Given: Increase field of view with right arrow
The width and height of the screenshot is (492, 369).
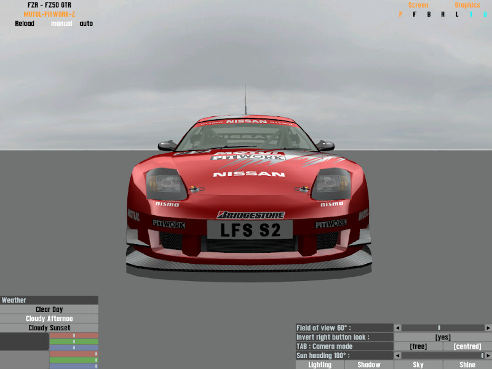Looking at the screenshot, I should 488,328.
